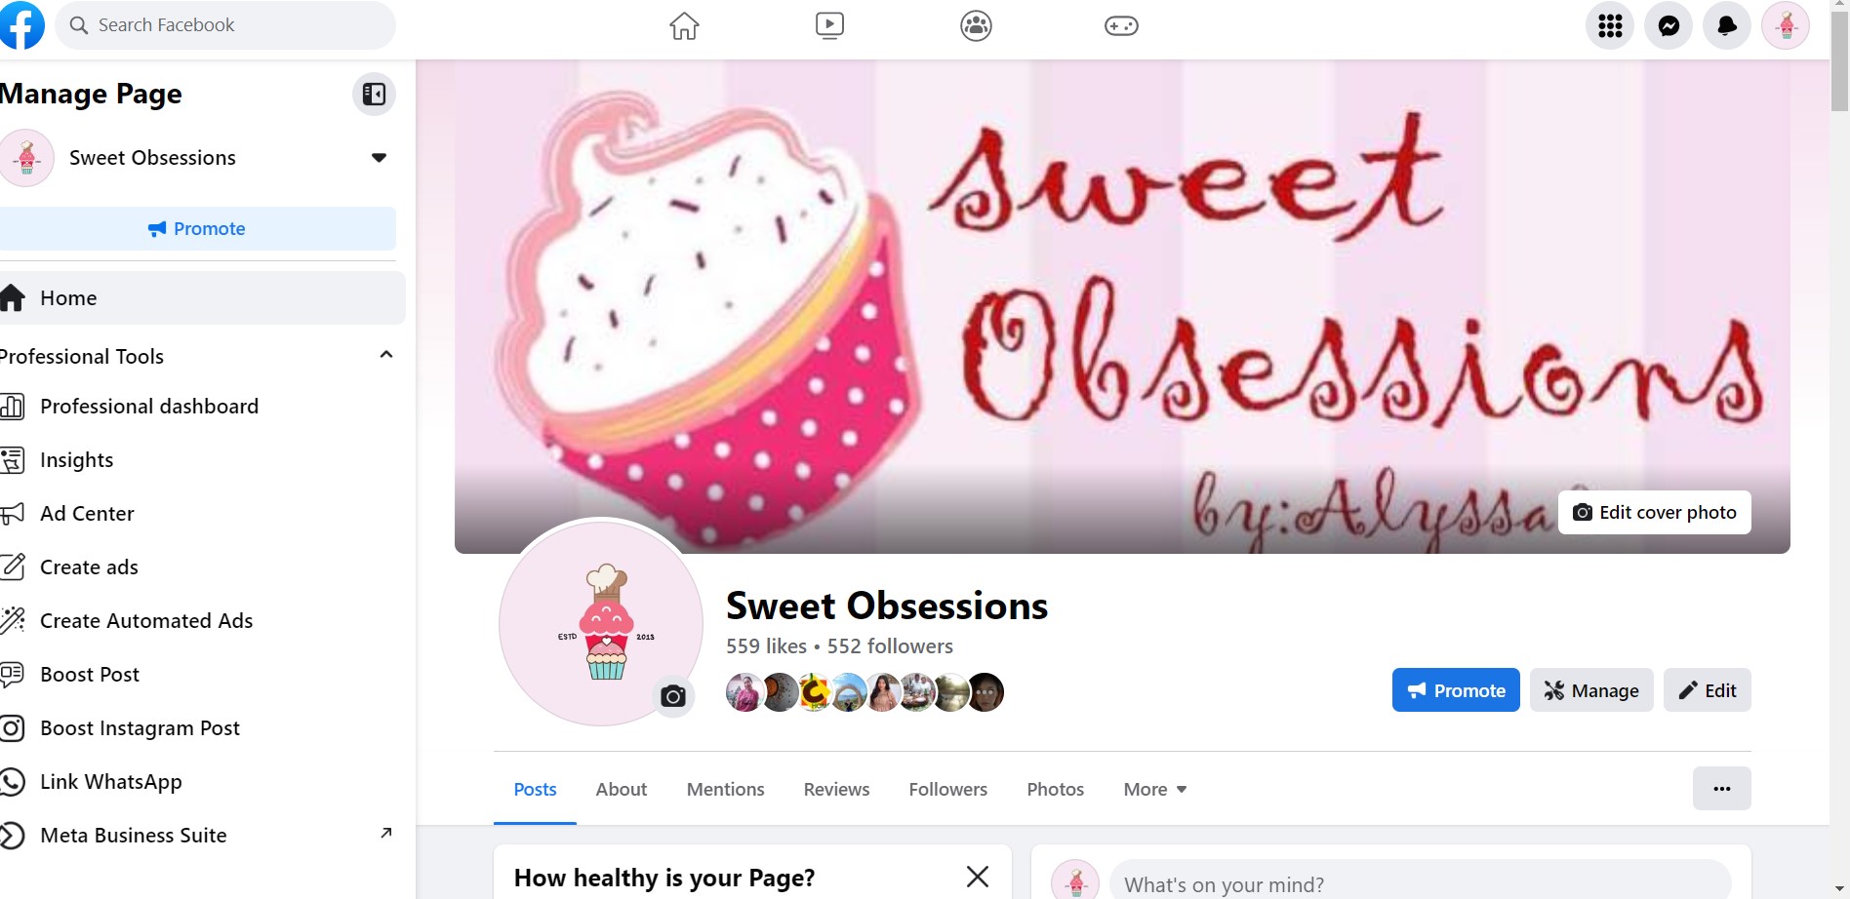Switch to the About tab
This screenshot has width=1850, height=899.
[x=622, y=789]
